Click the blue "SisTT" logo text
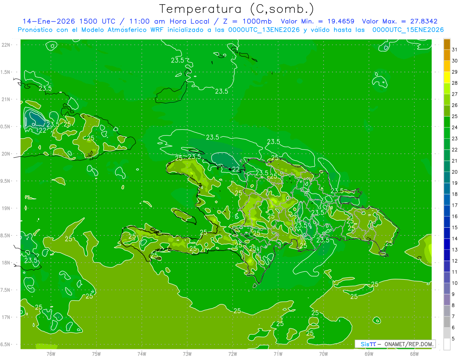The height and width of the screenshot is (359, 465). tap(368, 344)
